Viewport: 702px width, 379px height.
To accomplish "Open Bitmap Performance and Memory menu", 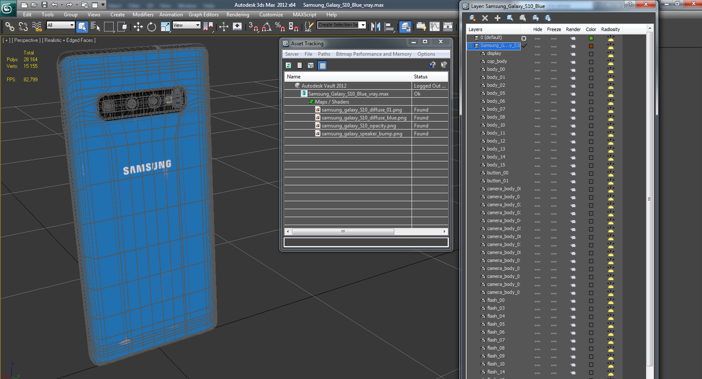I will 374,54.
